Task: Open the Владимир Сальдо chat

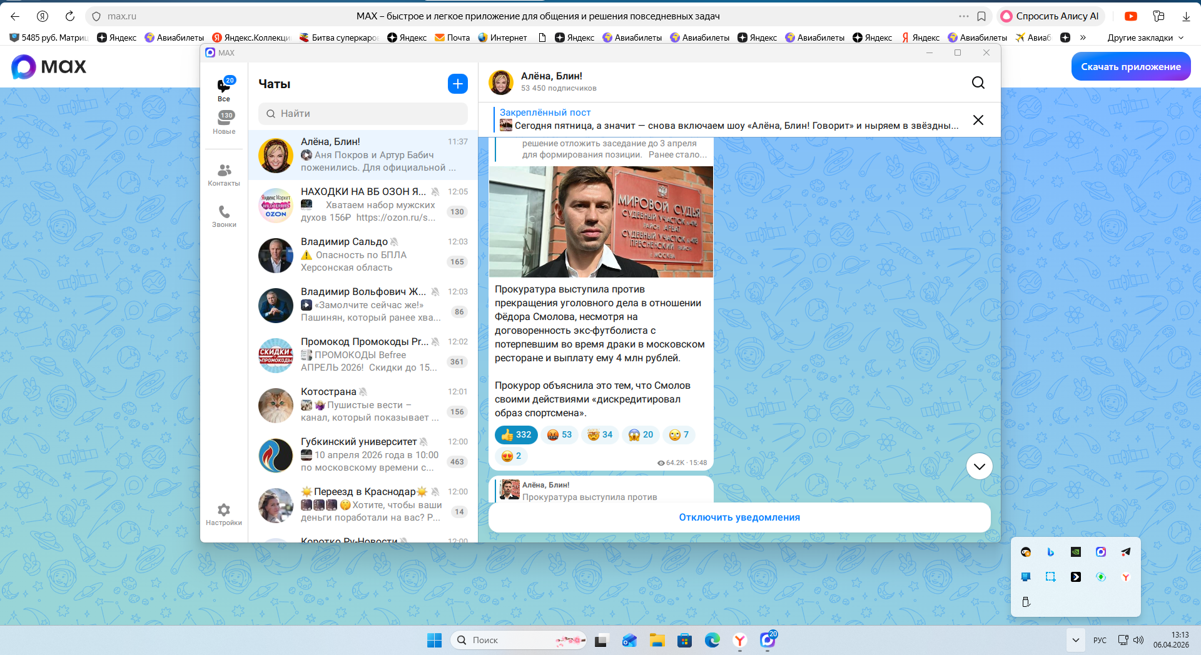Action: click(363, 255)
